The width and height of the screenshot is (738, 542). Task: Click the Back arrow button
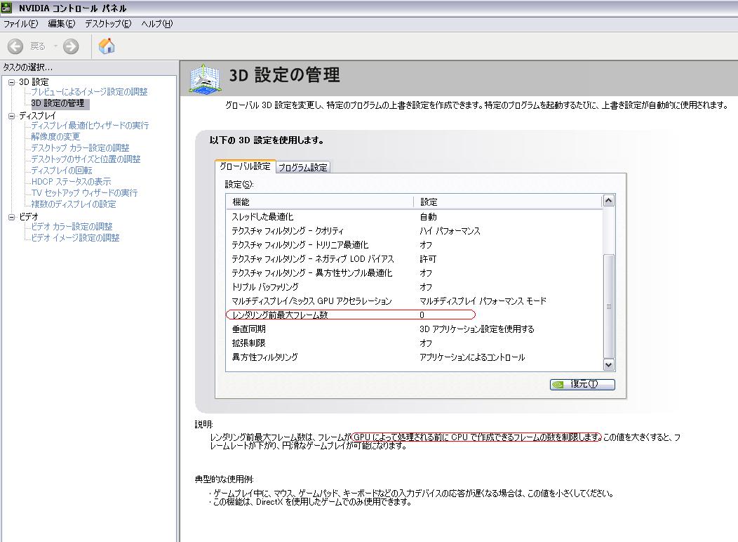point(15,46)
